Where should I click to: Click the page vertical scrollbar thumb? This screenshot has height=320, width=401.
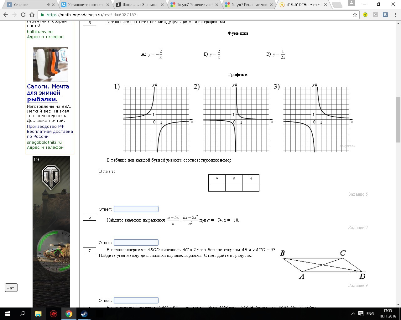pyautogui.click(x=398, y=120)
